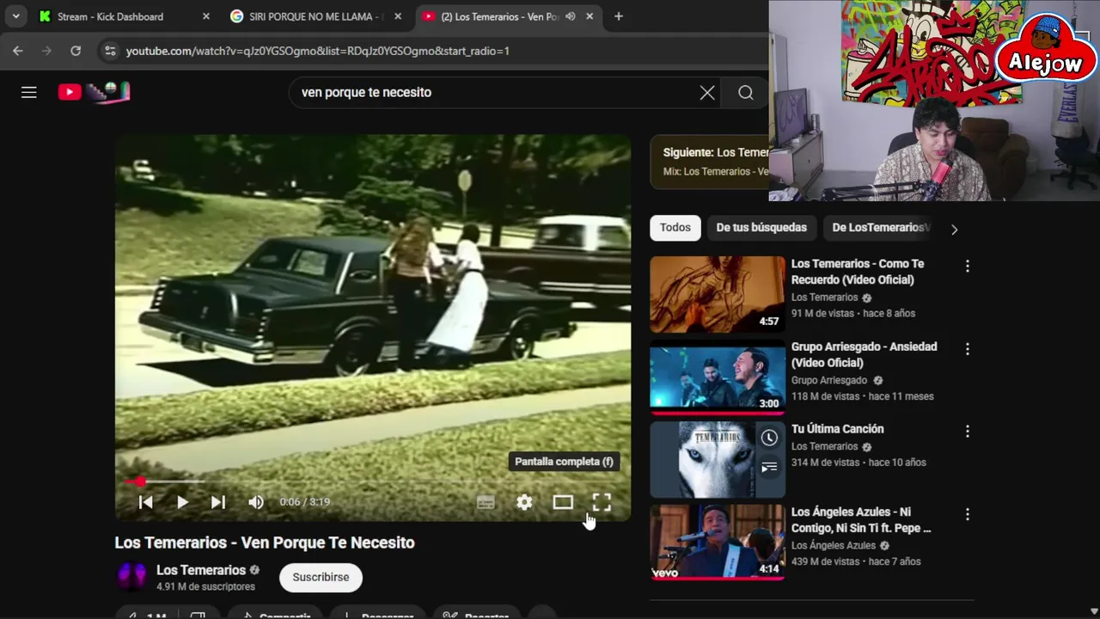Skip to the previous video in the player
This screenshot has height=619, width=1100.
[x=145, y=502]
